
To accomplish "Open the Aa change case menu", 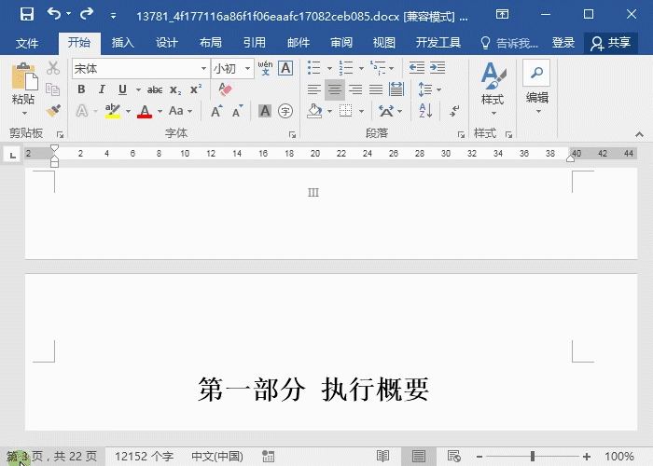I will coord(180,111).
